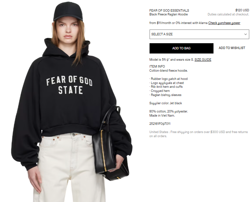Click the Klarna monthly payment text
The height and width of the screenshot is (202, 252).
point(178,23)
